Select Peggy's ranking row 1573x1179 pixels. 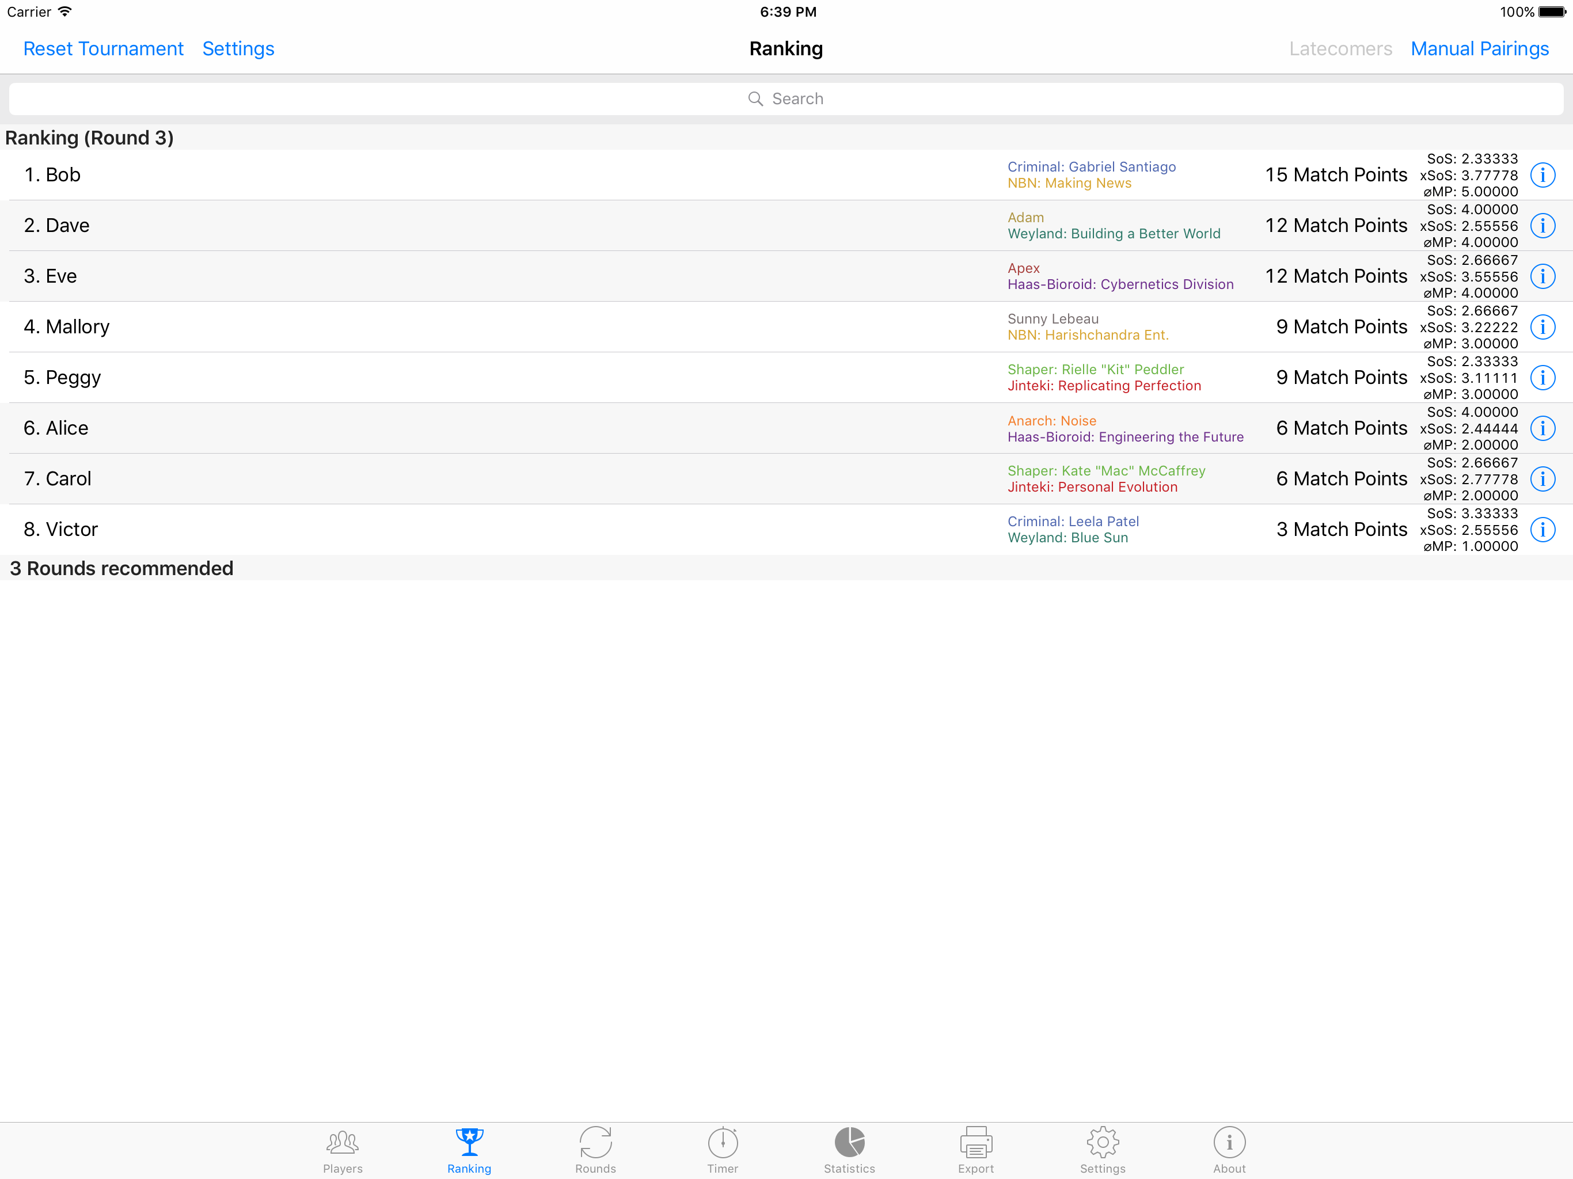[498, 378]
